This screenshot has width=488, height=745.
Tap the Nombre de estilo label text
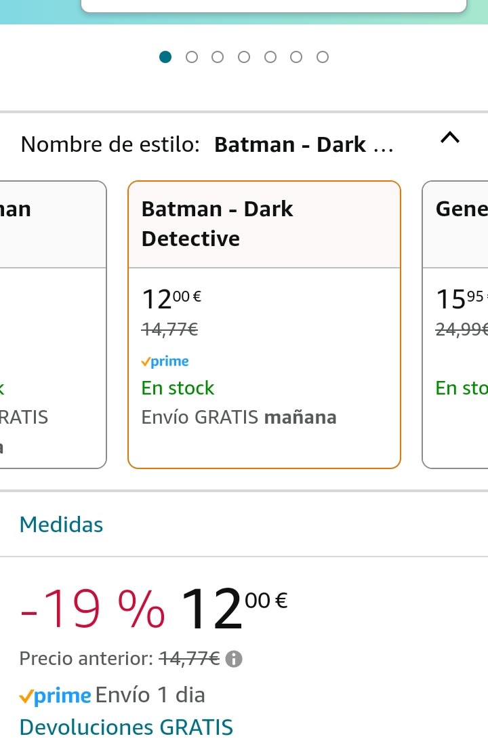coord(110,145)
